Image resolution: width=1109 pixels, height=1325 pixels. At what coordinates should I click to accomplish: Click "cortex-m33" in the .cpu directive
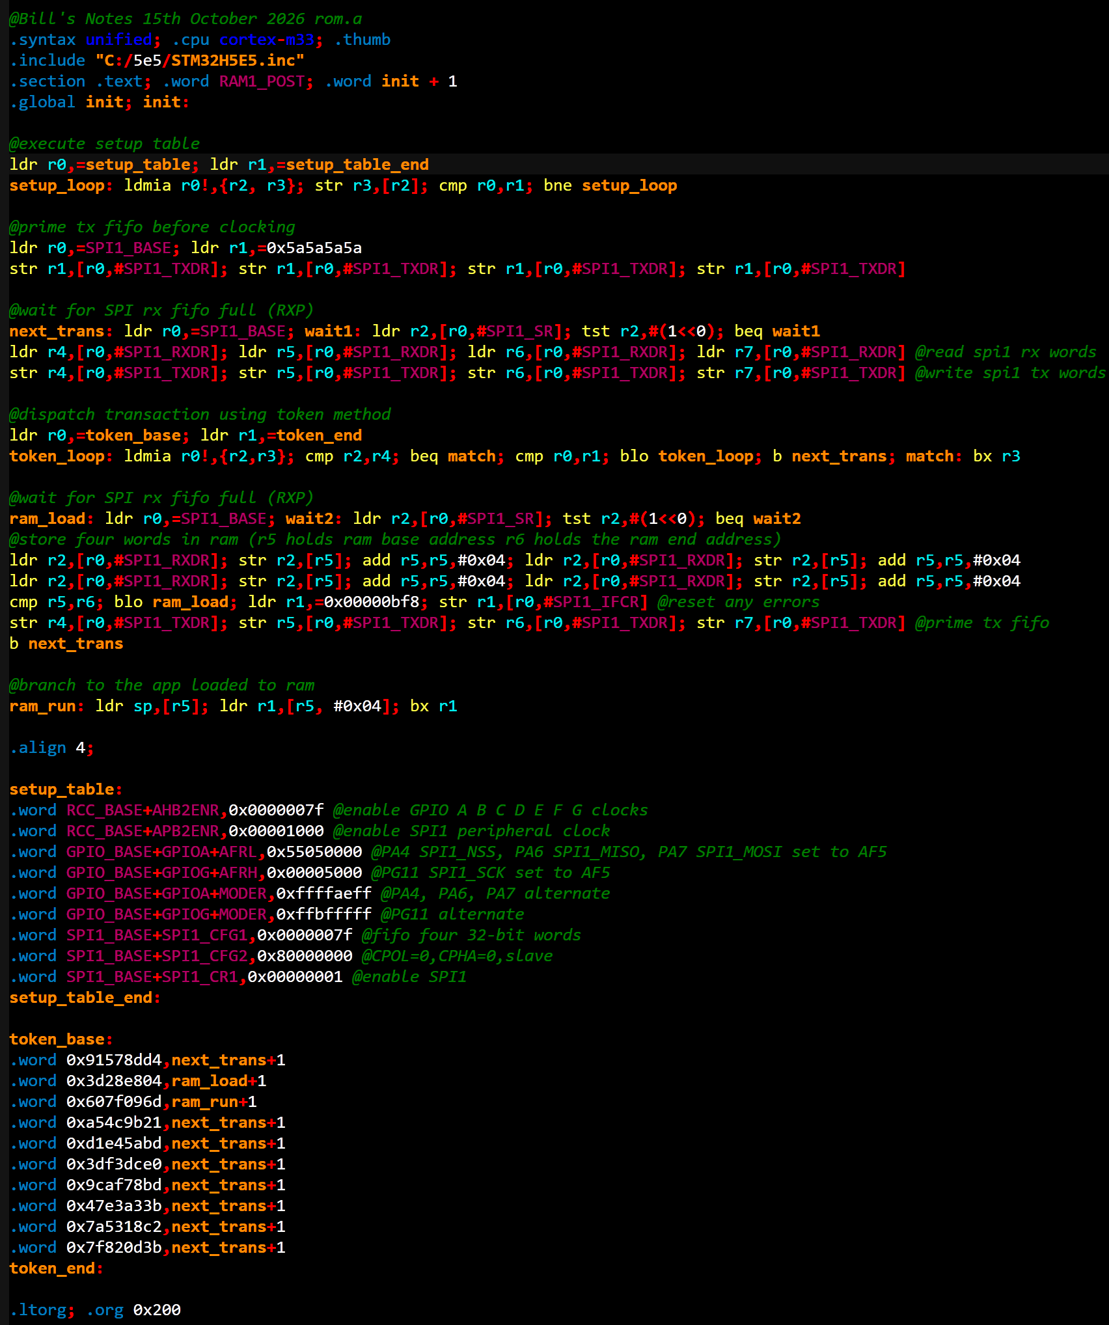coord(267,40)
